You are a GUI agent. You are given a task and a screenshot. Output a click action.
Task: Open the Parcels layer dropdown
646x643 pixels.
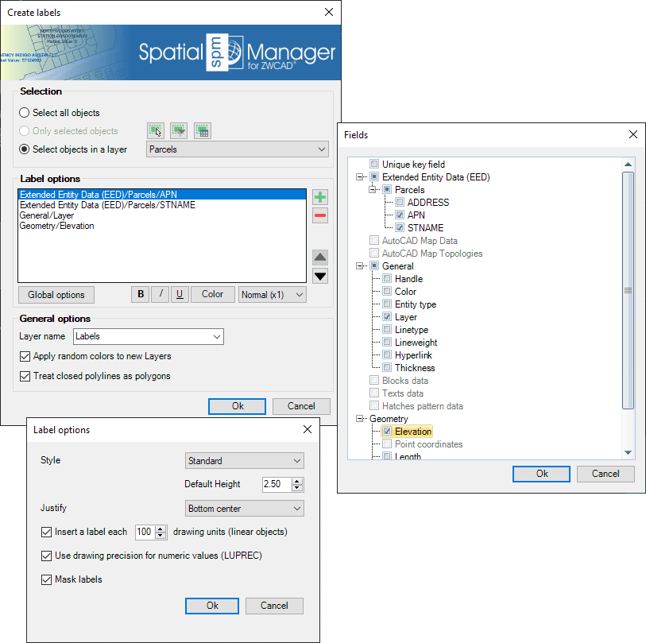238,149
